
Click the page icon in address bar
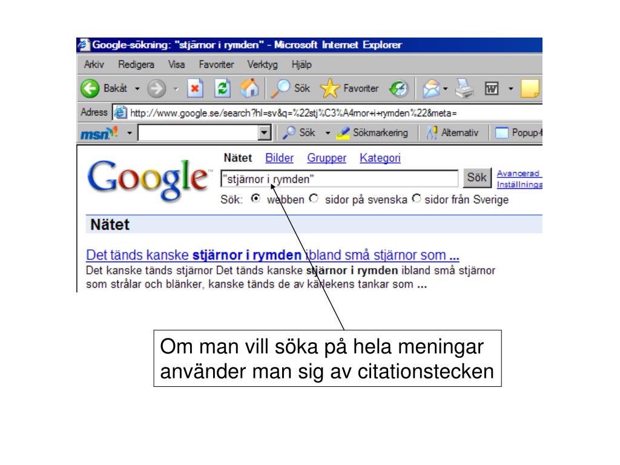[120, 113]
